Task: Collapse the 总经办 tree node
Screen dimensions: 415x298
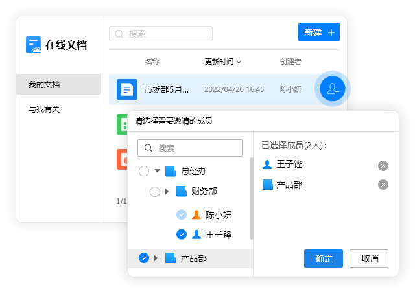Action: tap(157, 171)
